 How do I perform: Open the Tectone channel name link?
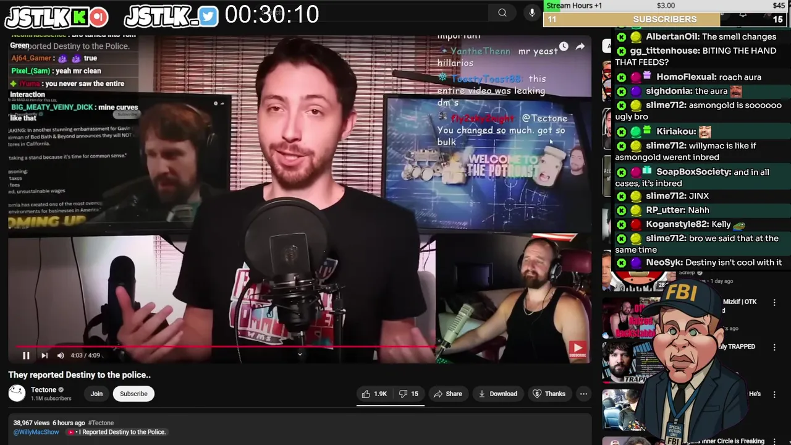coord(43,389)
